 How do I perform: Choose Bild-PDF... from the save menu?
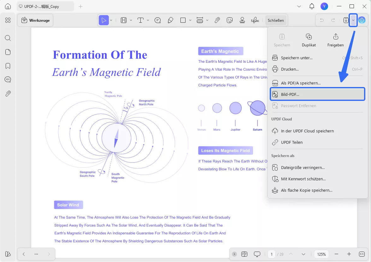pyautogui.click(x=317, y=94)
